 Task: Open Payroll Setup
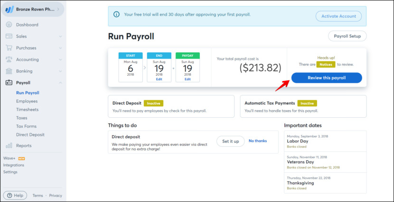coord(347,36)
